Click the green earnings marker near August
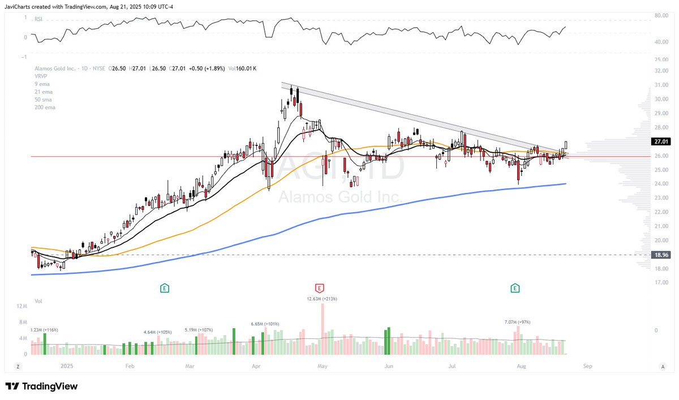679x400 pixels. pos(515,287)
